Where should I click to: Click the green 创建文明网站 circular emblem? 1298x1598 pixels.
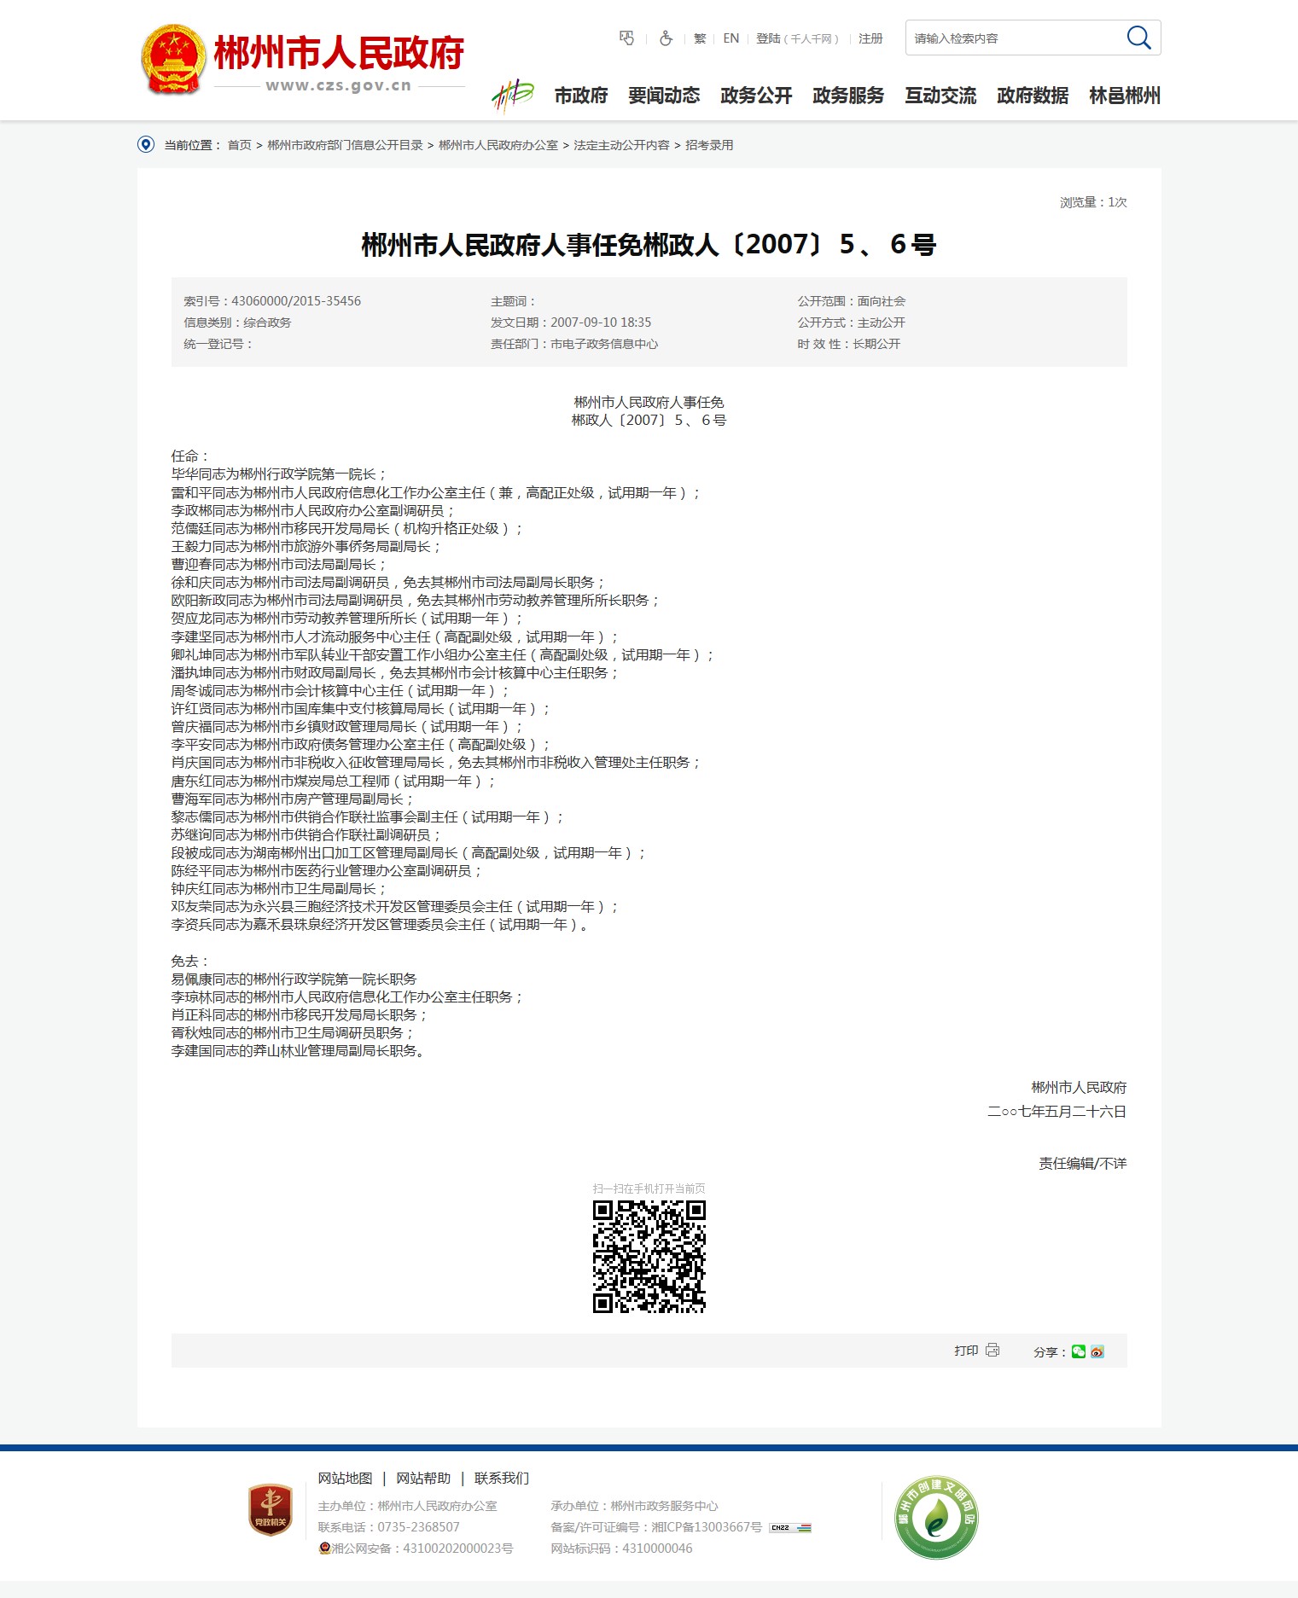coord(935,1517)
